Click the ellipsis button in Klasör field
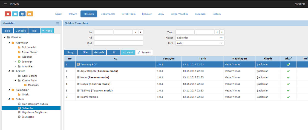 coord(221,38)
